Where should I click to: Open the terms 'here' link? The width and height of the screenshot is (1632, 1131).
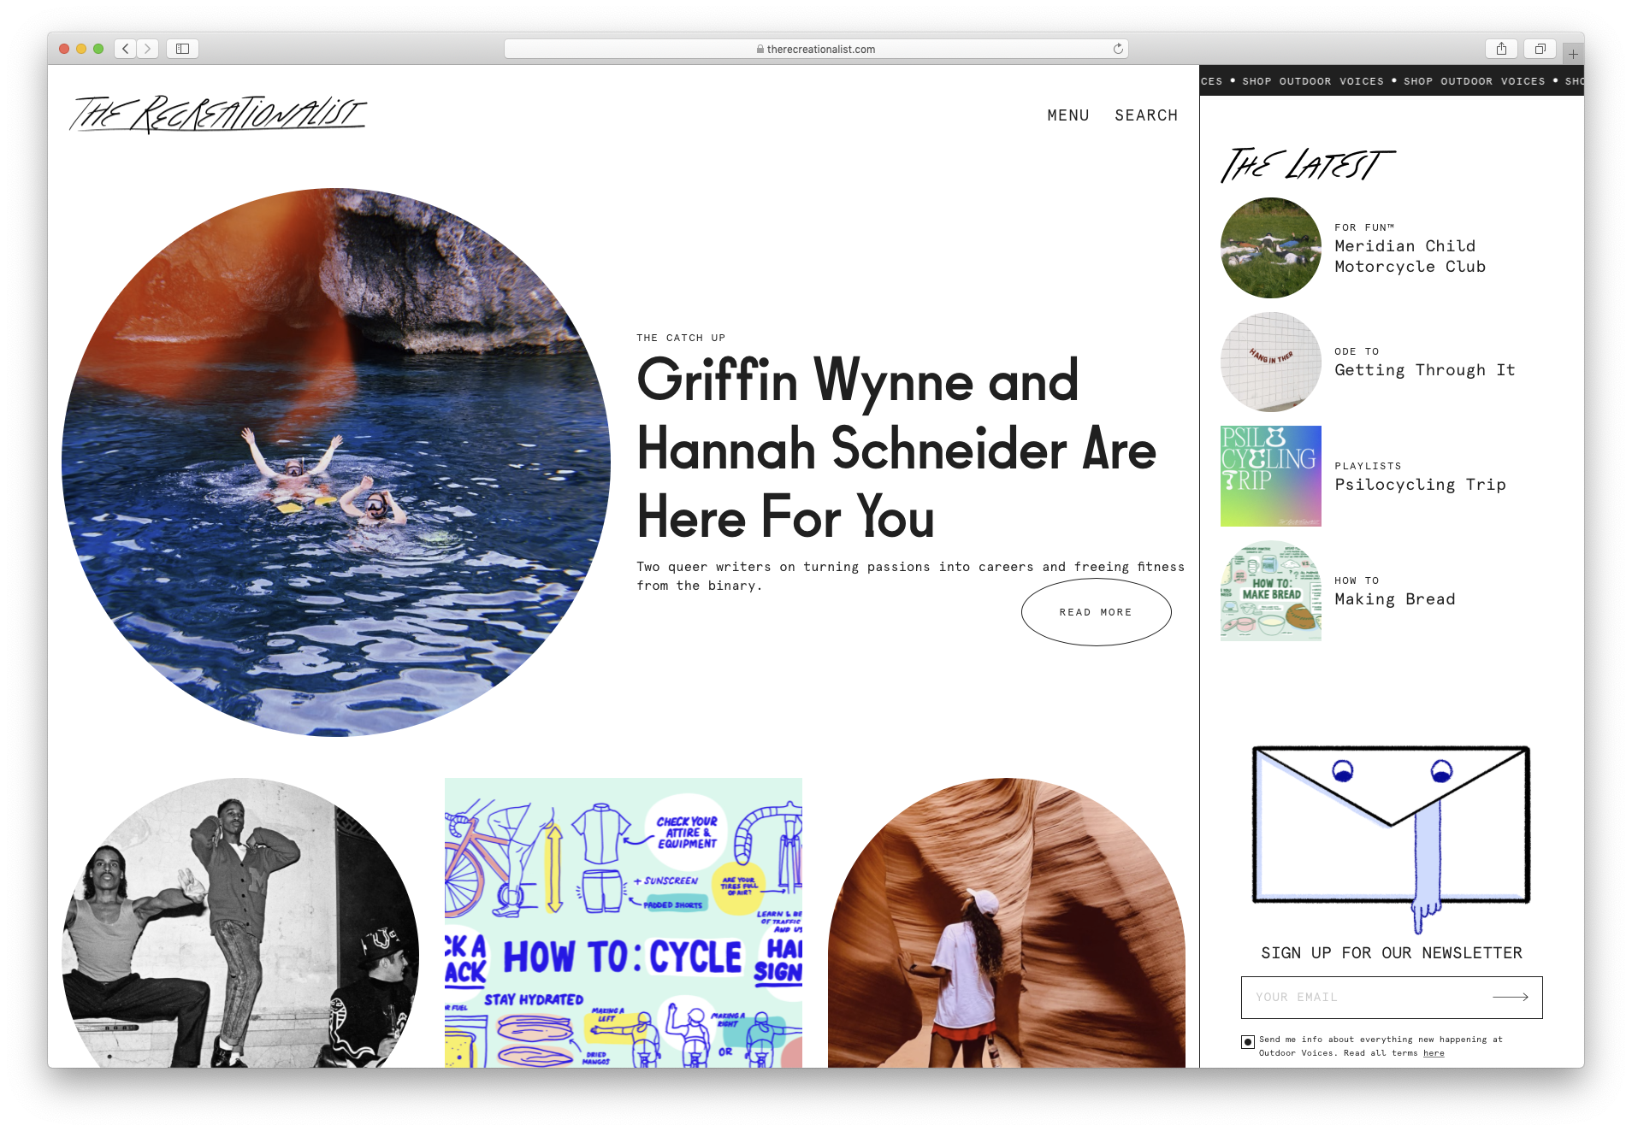point(1434,1053)
